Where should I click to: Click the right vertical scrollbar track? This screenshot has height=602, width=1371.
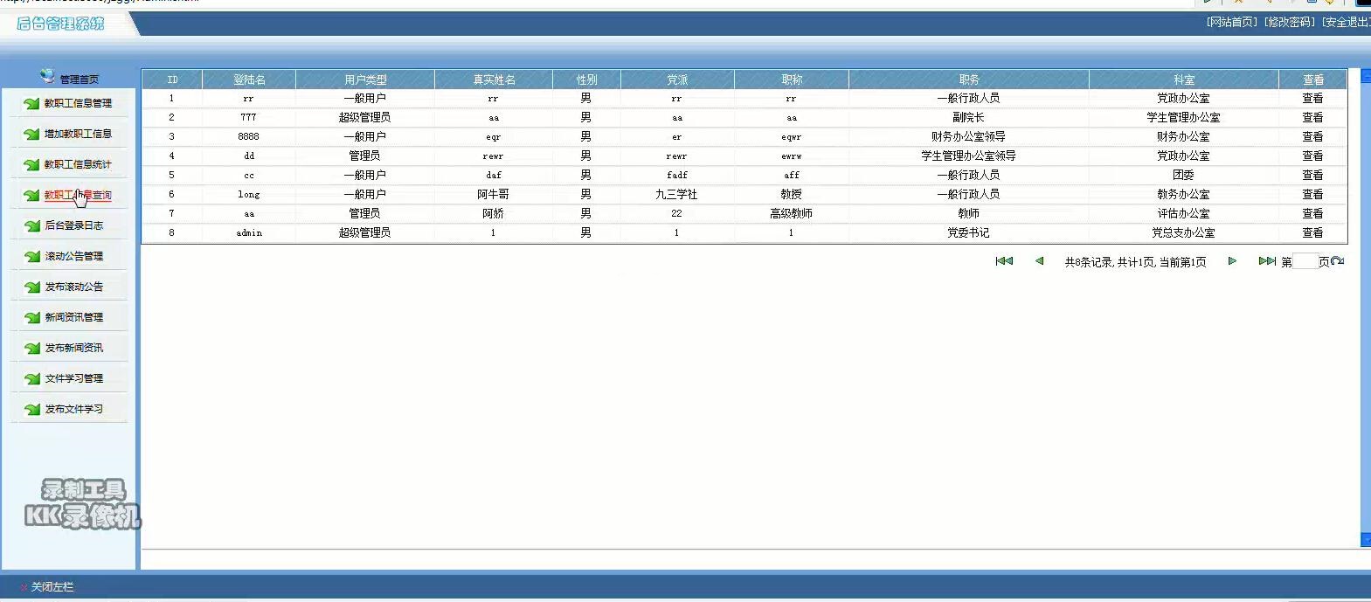1366,306
